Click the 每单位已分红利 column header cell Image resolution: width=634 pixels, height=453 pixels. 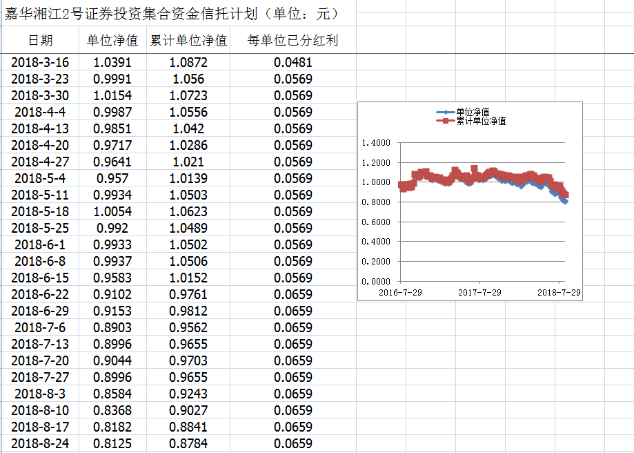click(293, 40)
